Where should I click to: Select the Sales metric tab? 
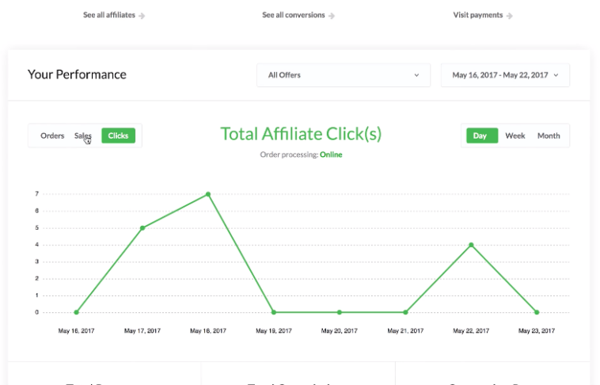82,135
